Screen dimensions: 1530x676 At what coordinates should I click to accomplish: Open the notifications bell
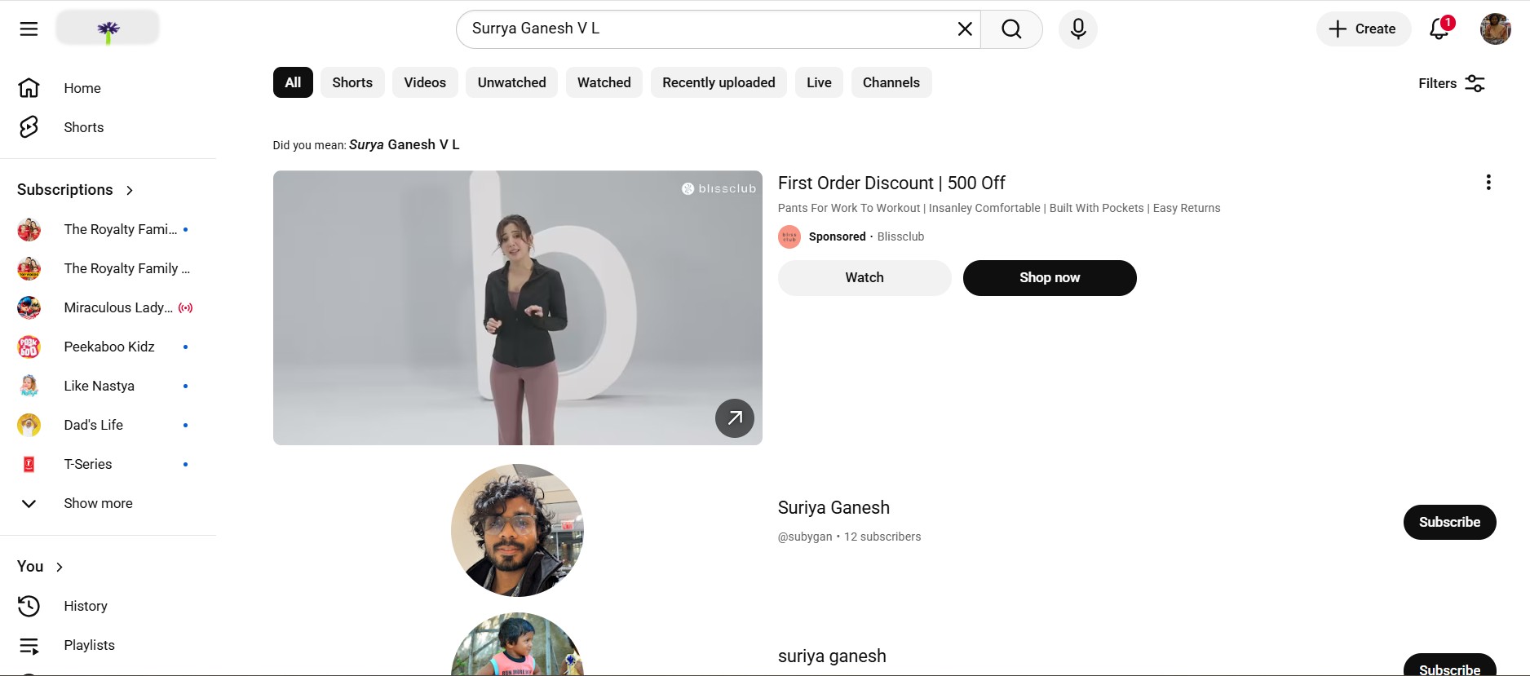tap(1439, 29)
